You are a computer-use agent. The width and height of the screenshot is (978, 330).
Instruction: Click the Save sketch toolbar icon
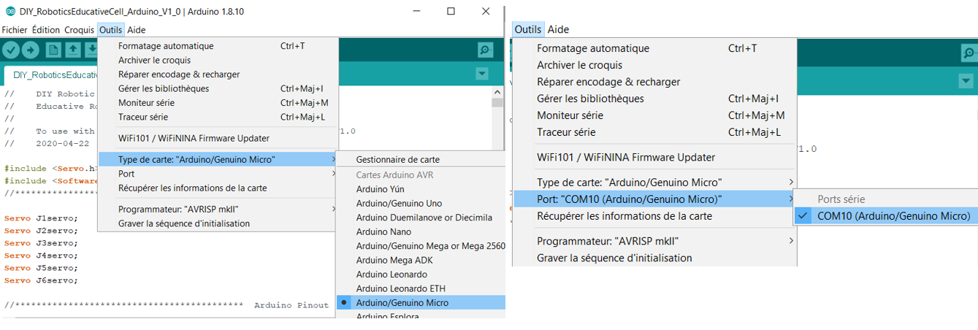[x=91, y=50]
